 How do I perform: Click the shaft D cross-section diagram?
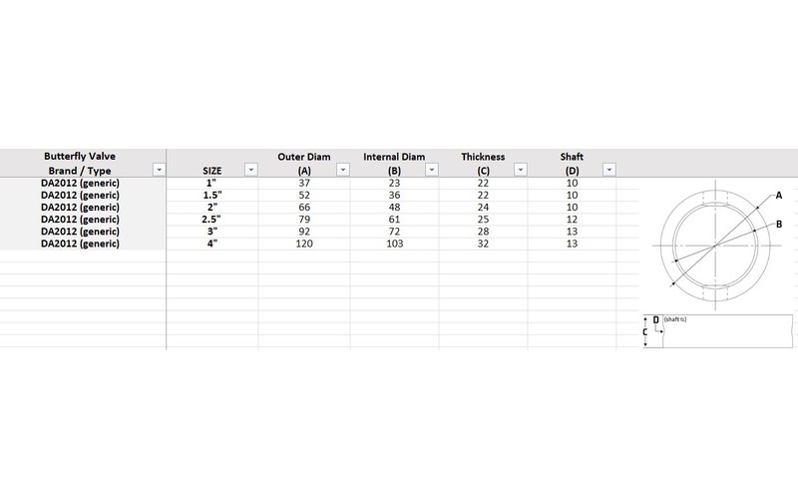coord(718,331)
